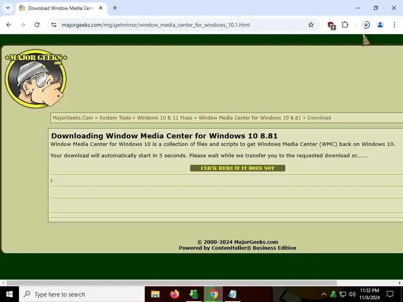Launch Firefox from the taskbar
Viewport: 403px width, 302px height.
coord(175,294)
